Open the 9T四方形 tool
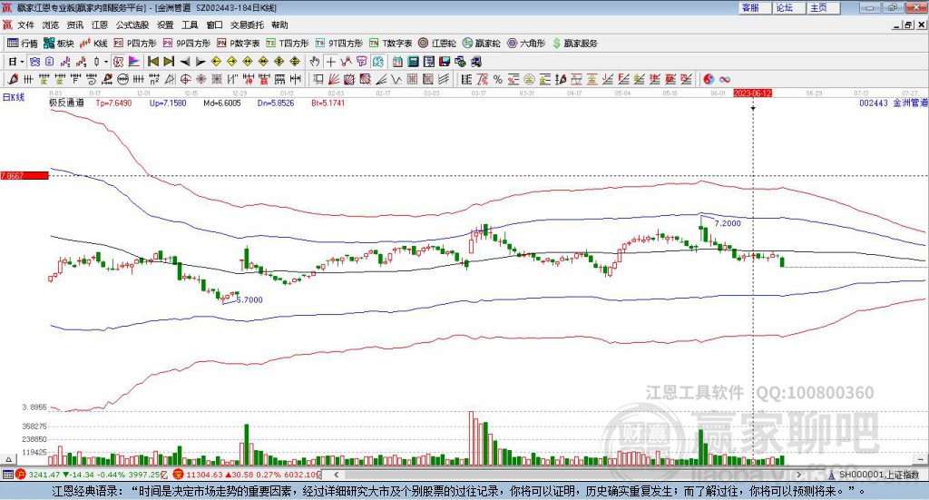The width and height of the screenshot is (929, 500). point(339,44)
